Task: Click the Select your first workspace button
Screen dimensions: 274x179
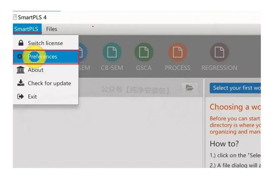Action: (235, 88)
